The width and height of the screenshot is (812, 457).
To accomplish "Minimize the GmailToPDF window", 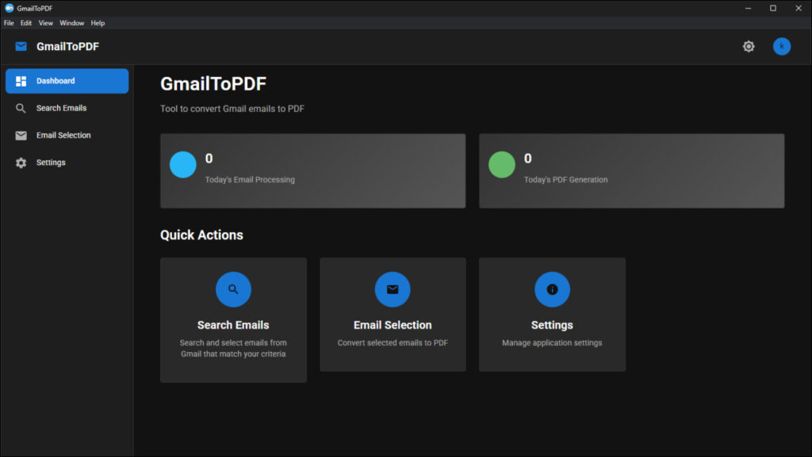I will click(748, 8).
